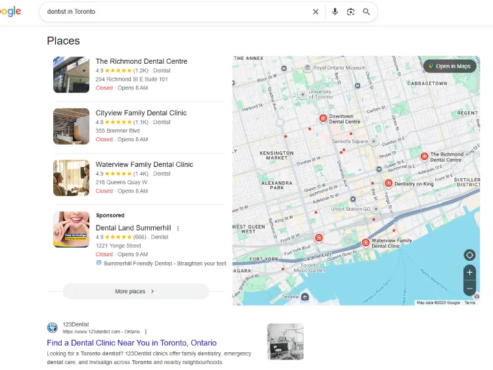Screen dimensions: 493x370
Task: Select the Downtown Dental Centre map pin
Action: click(x=323, y=118)
